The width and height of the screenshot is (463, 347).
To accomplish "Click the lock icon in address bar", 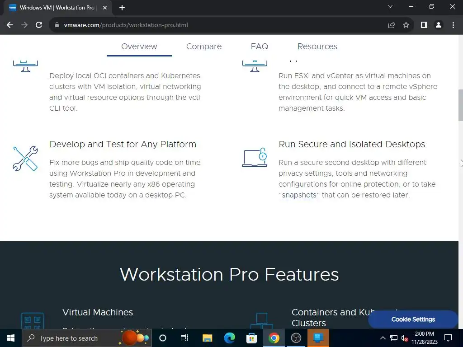I will click(57, 25).
